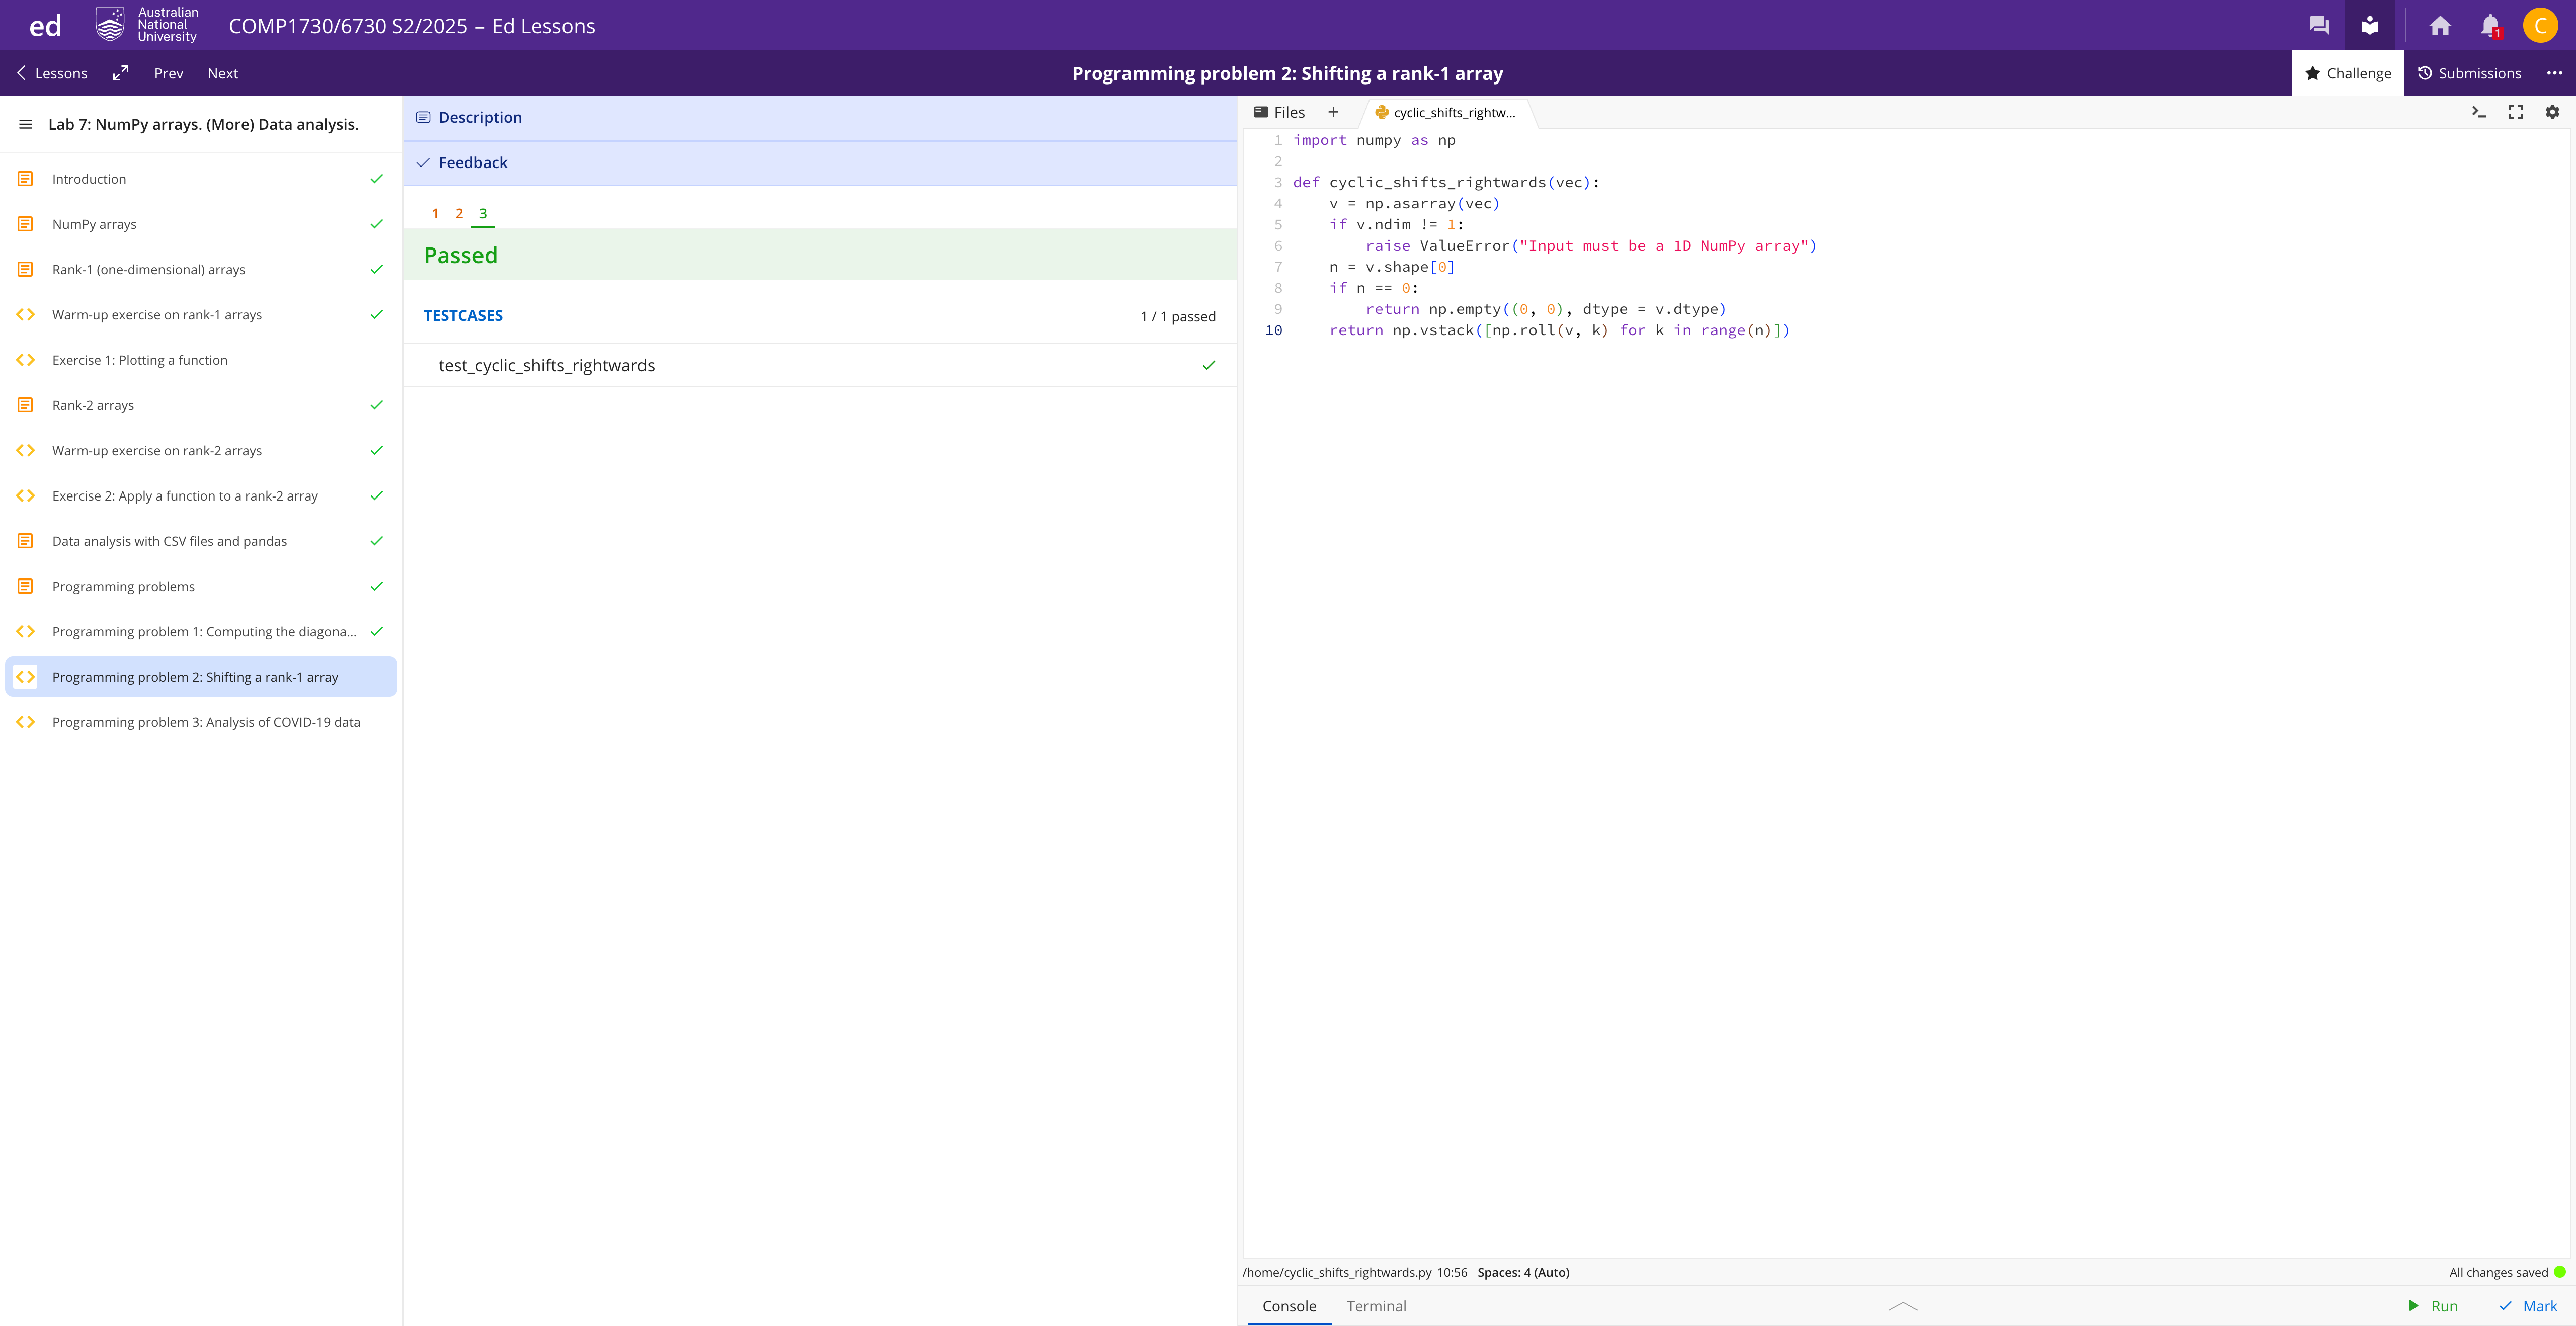Click the '1 / 1 passed' result text
This screenshot has width=2576, height=1326.
pyautogui.click(x=1178, y=316)
